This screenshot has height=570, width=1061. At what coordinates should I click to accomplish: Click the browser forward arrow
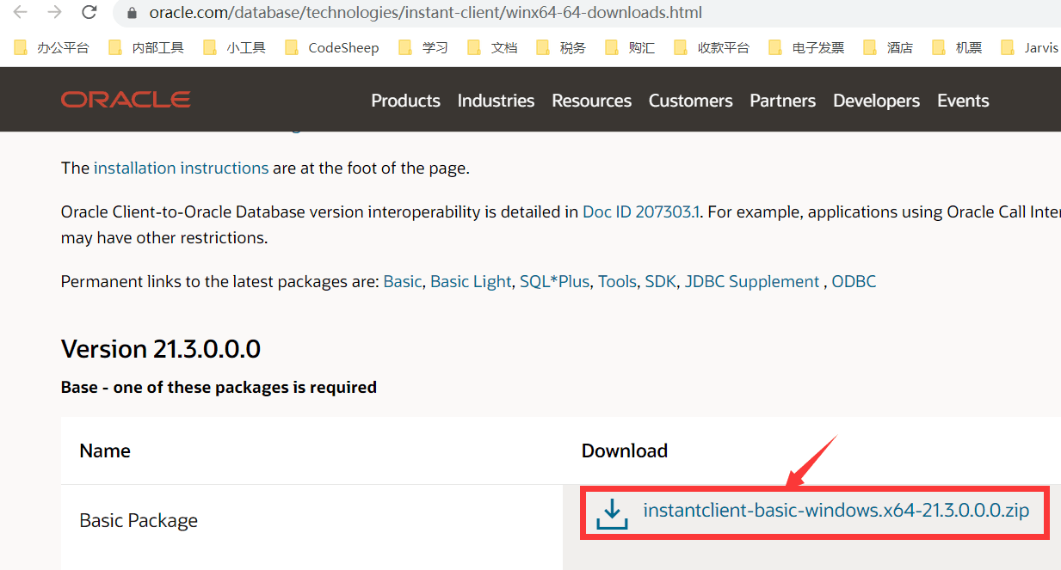pyautogui.click(x=54, y=13)
